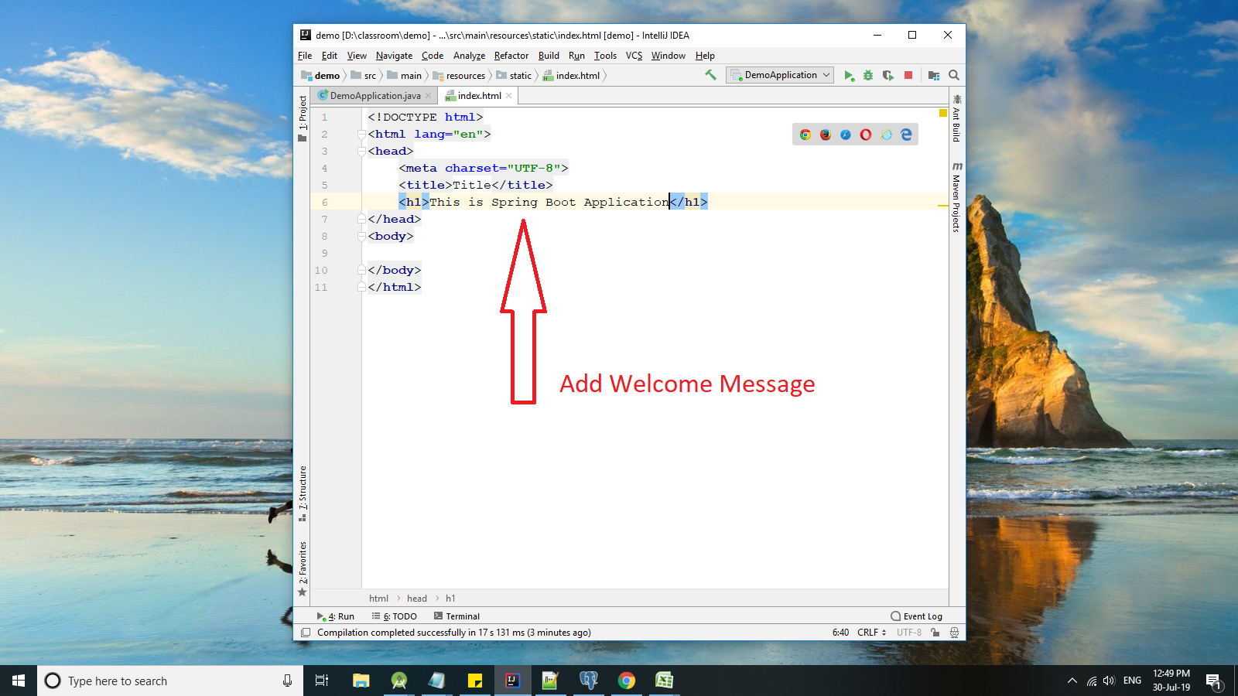Image resolution: width=1238 pixels, height=696 pixels.
Task: Click the src breadcrumb in navigation bar
Action: coord(364,76)
